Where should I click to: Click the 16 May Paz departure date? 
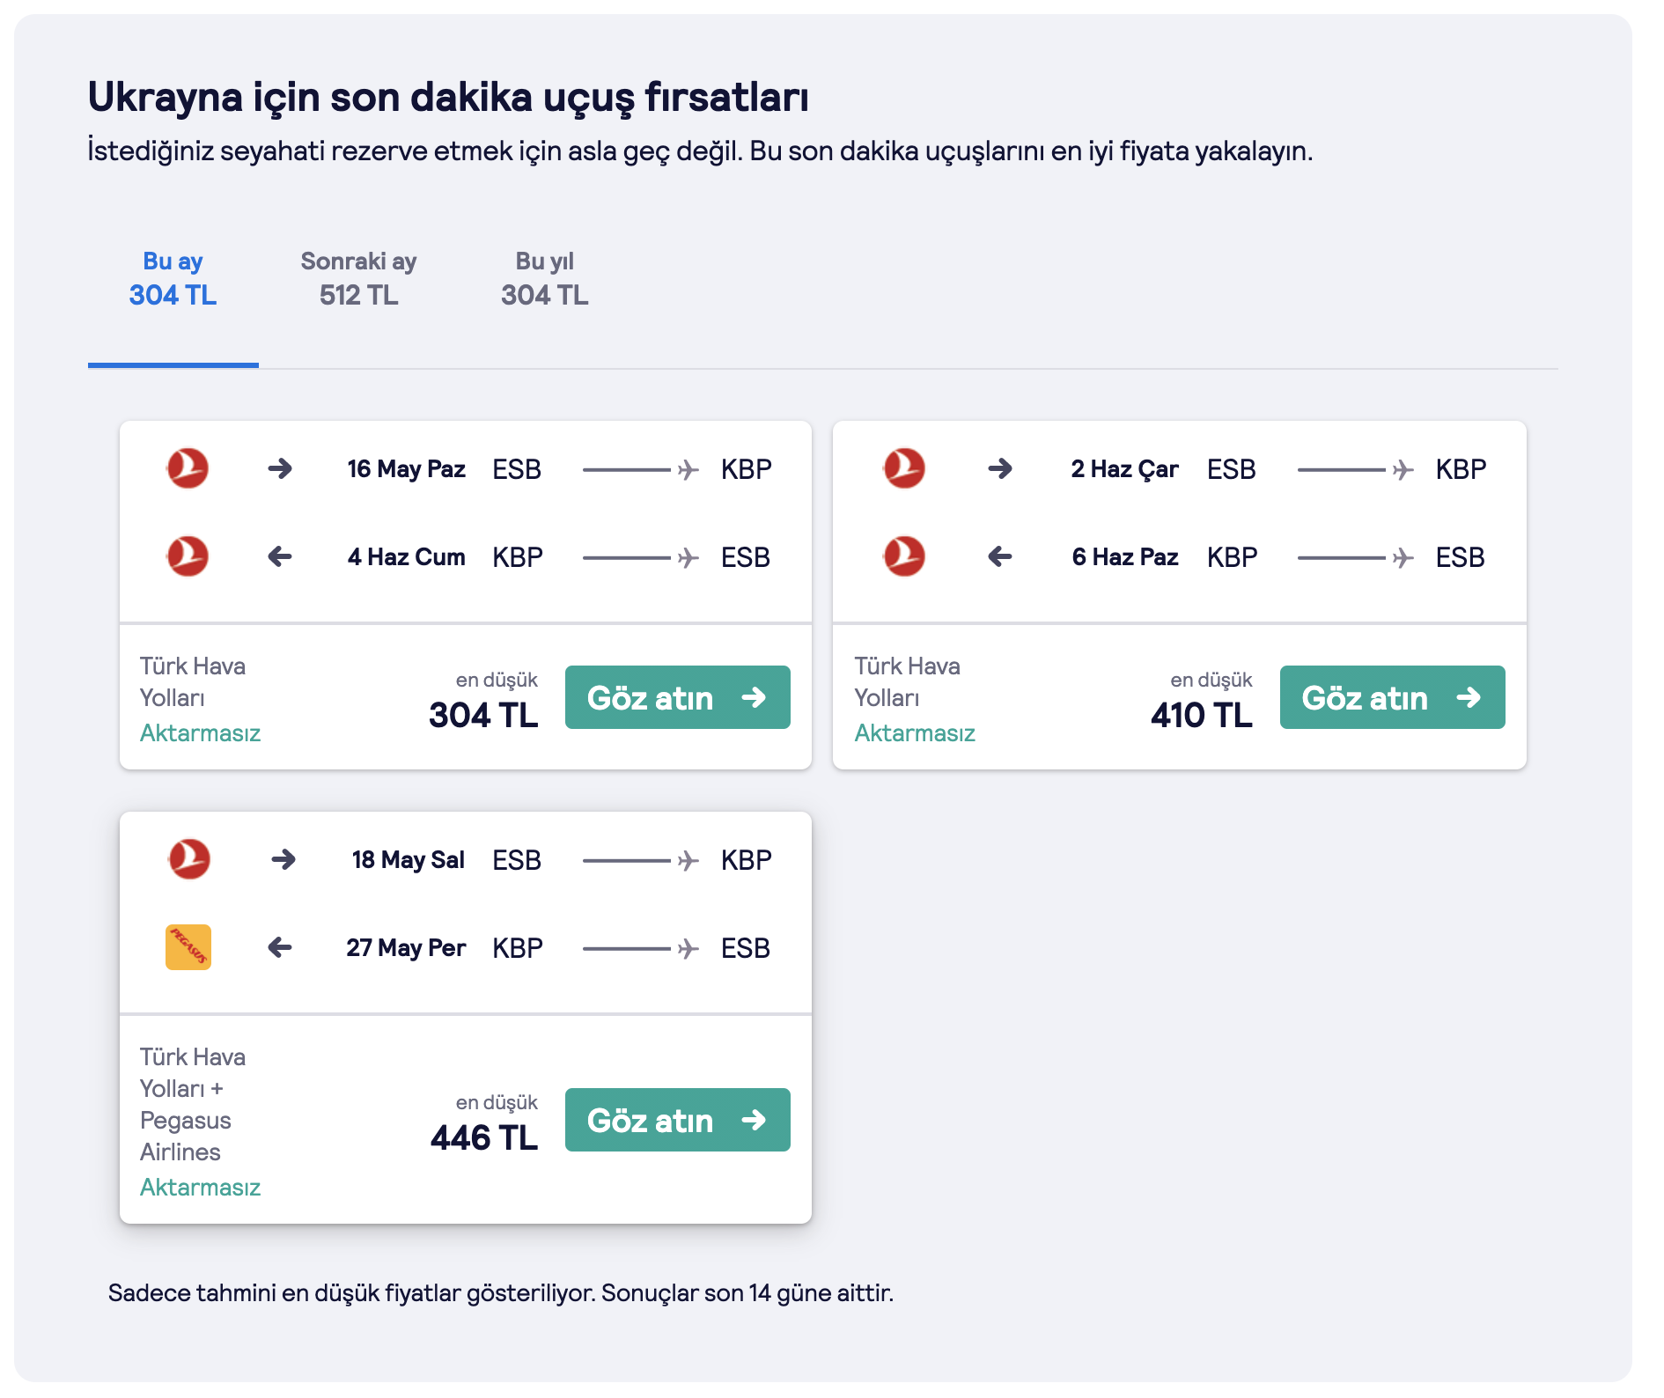pos(406,469)
